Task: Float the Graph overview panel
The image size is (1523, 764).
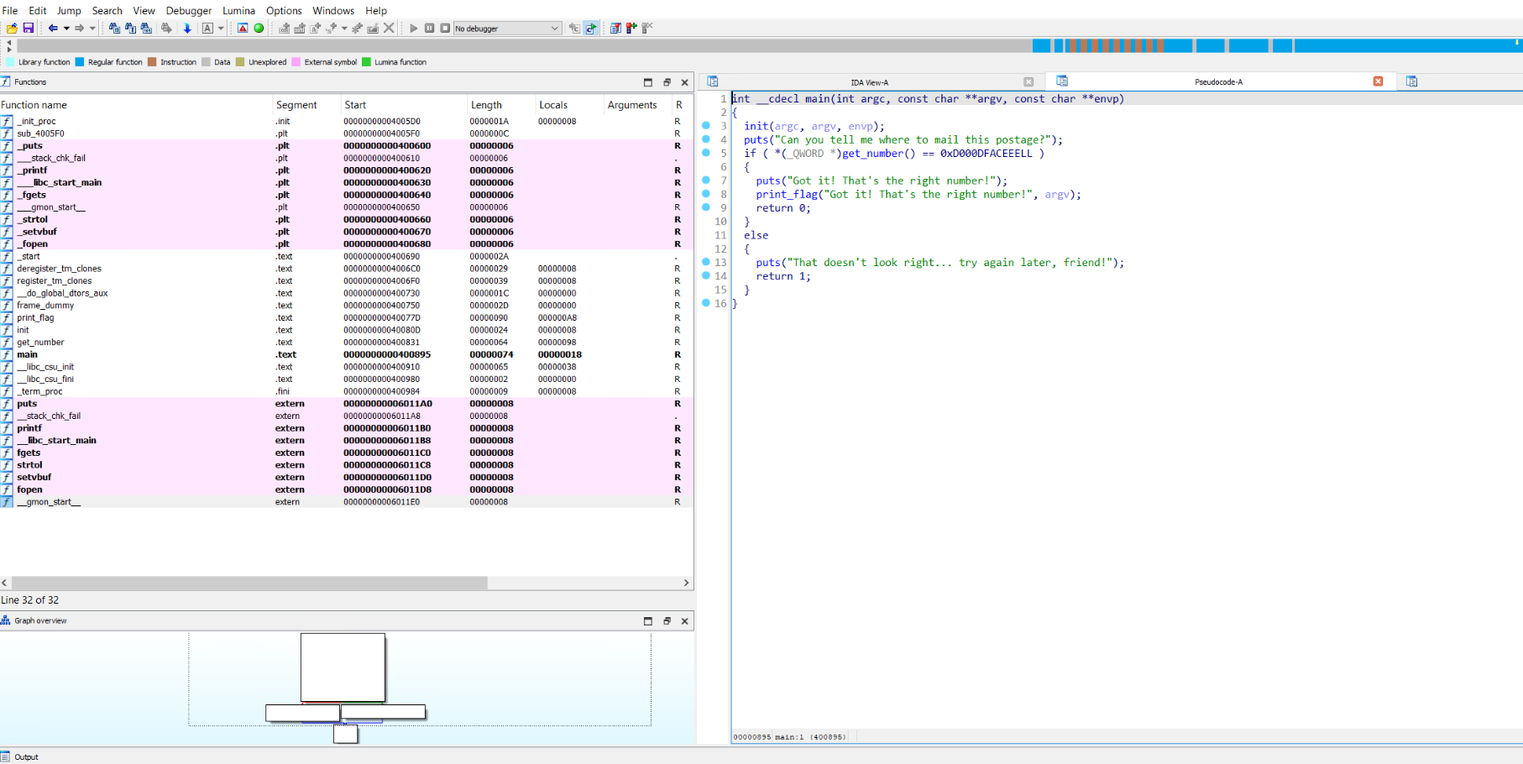Action: tap(667, 621)
